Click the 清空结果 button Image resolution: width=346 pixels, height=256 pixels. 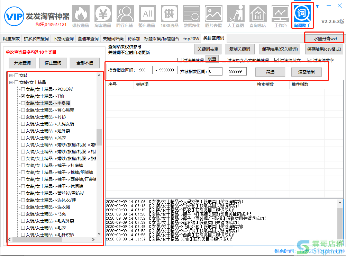point(306,72)
